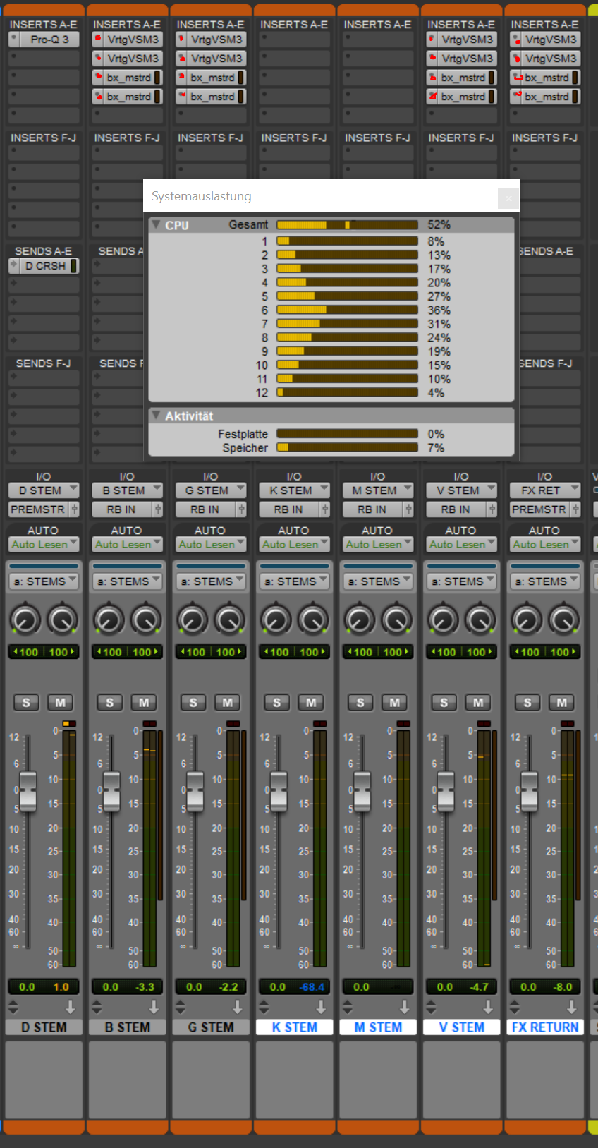Mute the FX RETURN track

561,703
